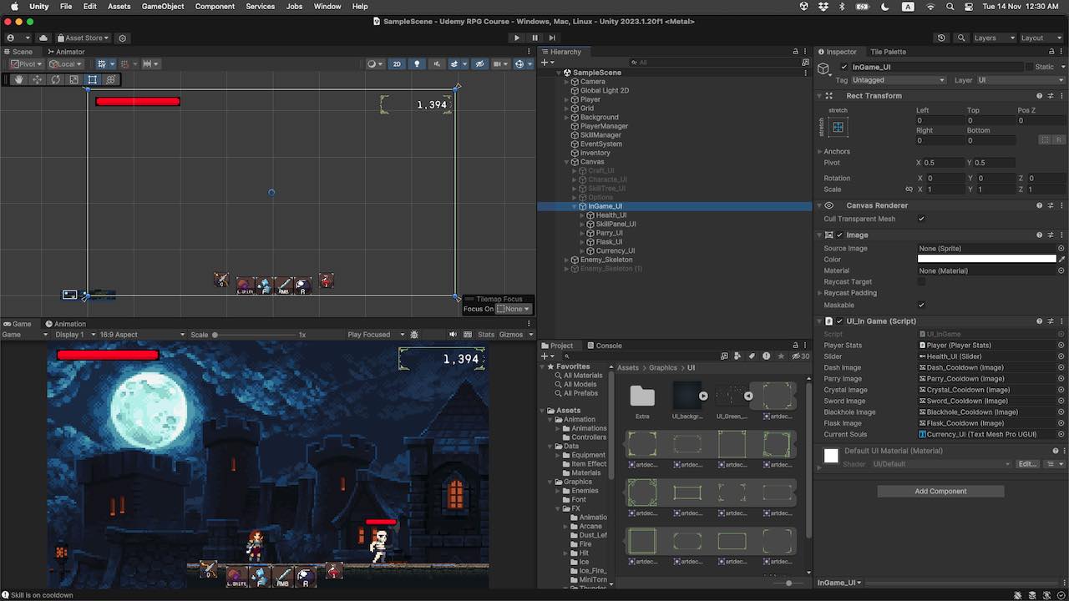Image resolution: width=1069 pixels, height=601 pixels.
Task: Open the Component menu
Action: click(215, 6)
